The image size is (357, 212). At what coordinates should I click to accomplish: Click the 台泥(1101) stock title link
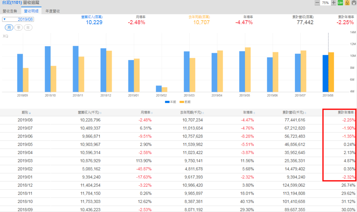click(12, 2)
